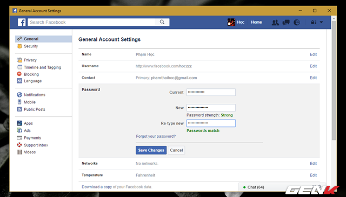Open the Security settings section

coord(31,46)
